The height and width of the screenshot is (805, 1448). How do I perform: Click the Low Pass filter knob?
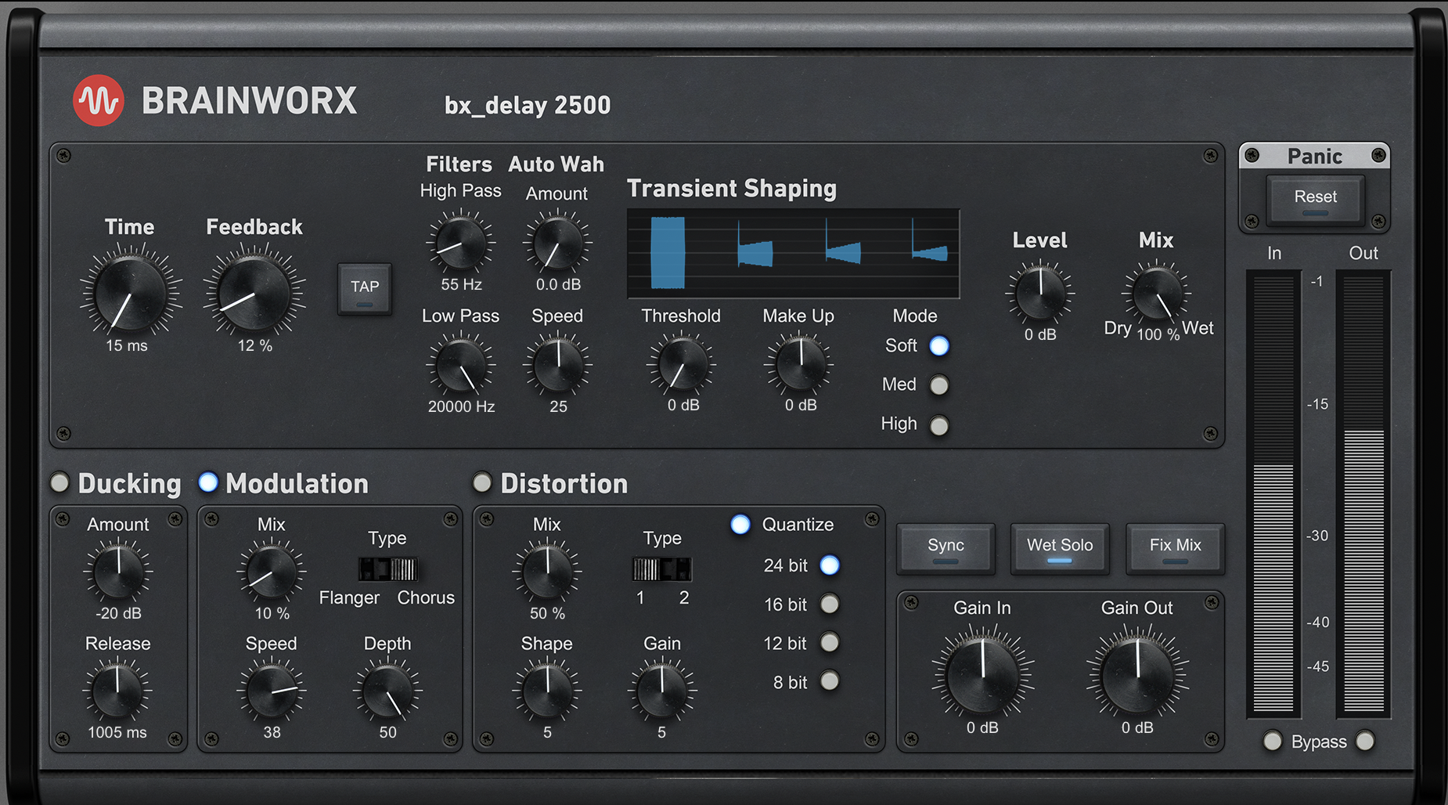point(461,365)
